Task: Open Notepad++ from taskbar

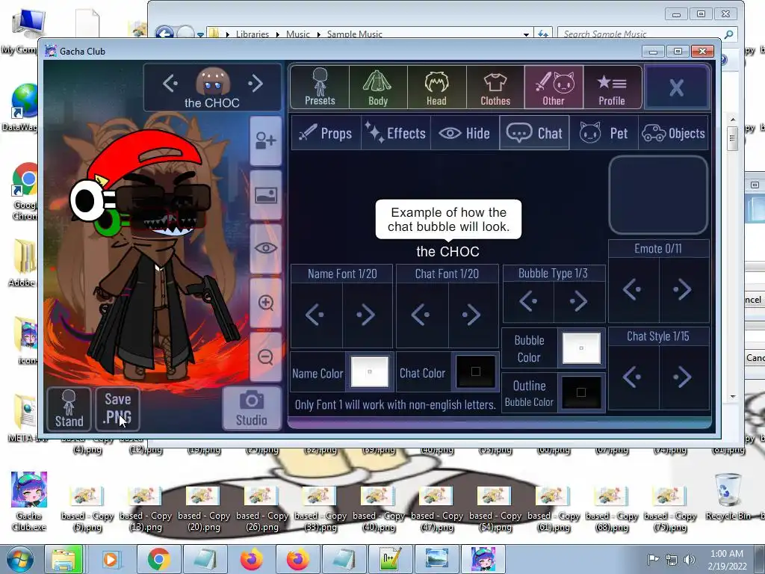Action: pos(391,559)
